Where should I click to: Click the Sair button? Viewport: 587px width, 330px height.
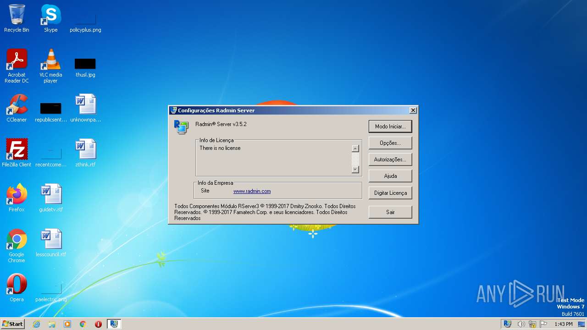(x=390, y=212)
